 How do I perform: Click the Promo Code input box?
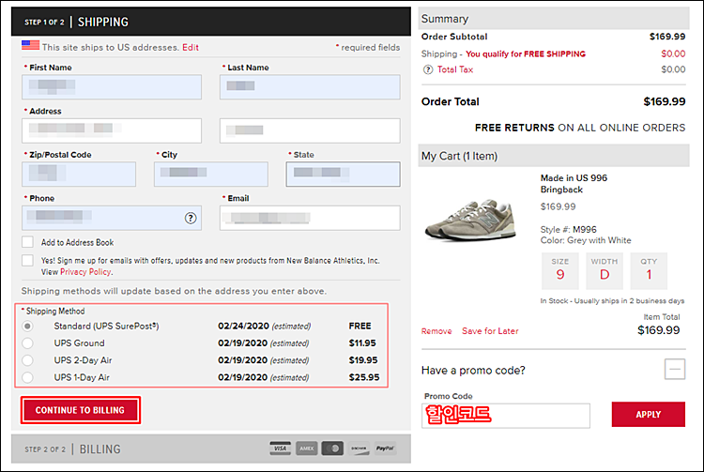coord(506,416)
